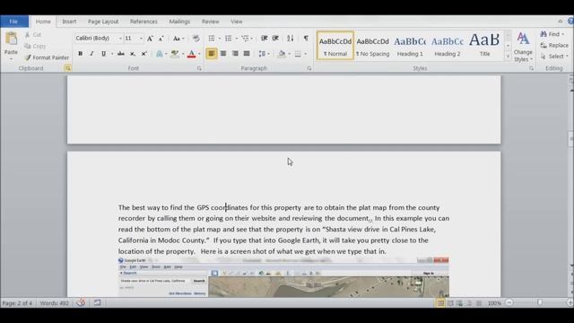The height and width of the screenshot is (323, 574).
Task: Decrease the paragraph indent
Action: 264,38
